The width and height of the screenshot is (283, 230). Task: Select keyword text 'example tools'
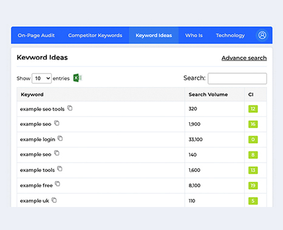point(37,170)
